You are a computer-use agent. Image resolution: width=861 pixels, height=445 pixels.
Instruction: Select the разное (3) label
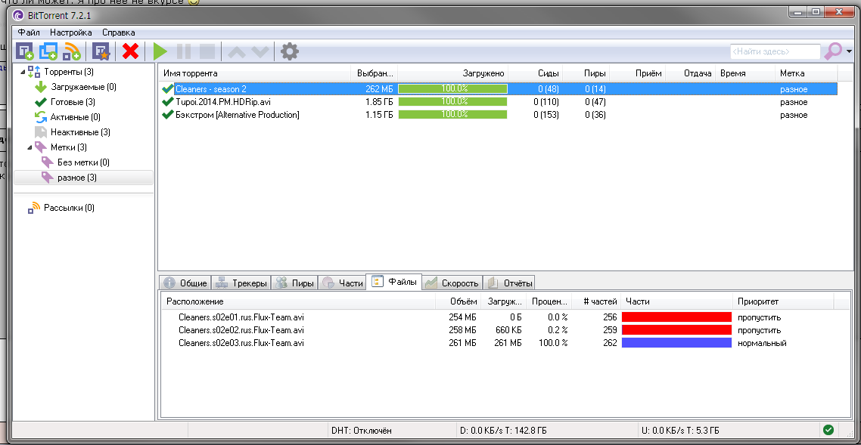tap(77, 178)
